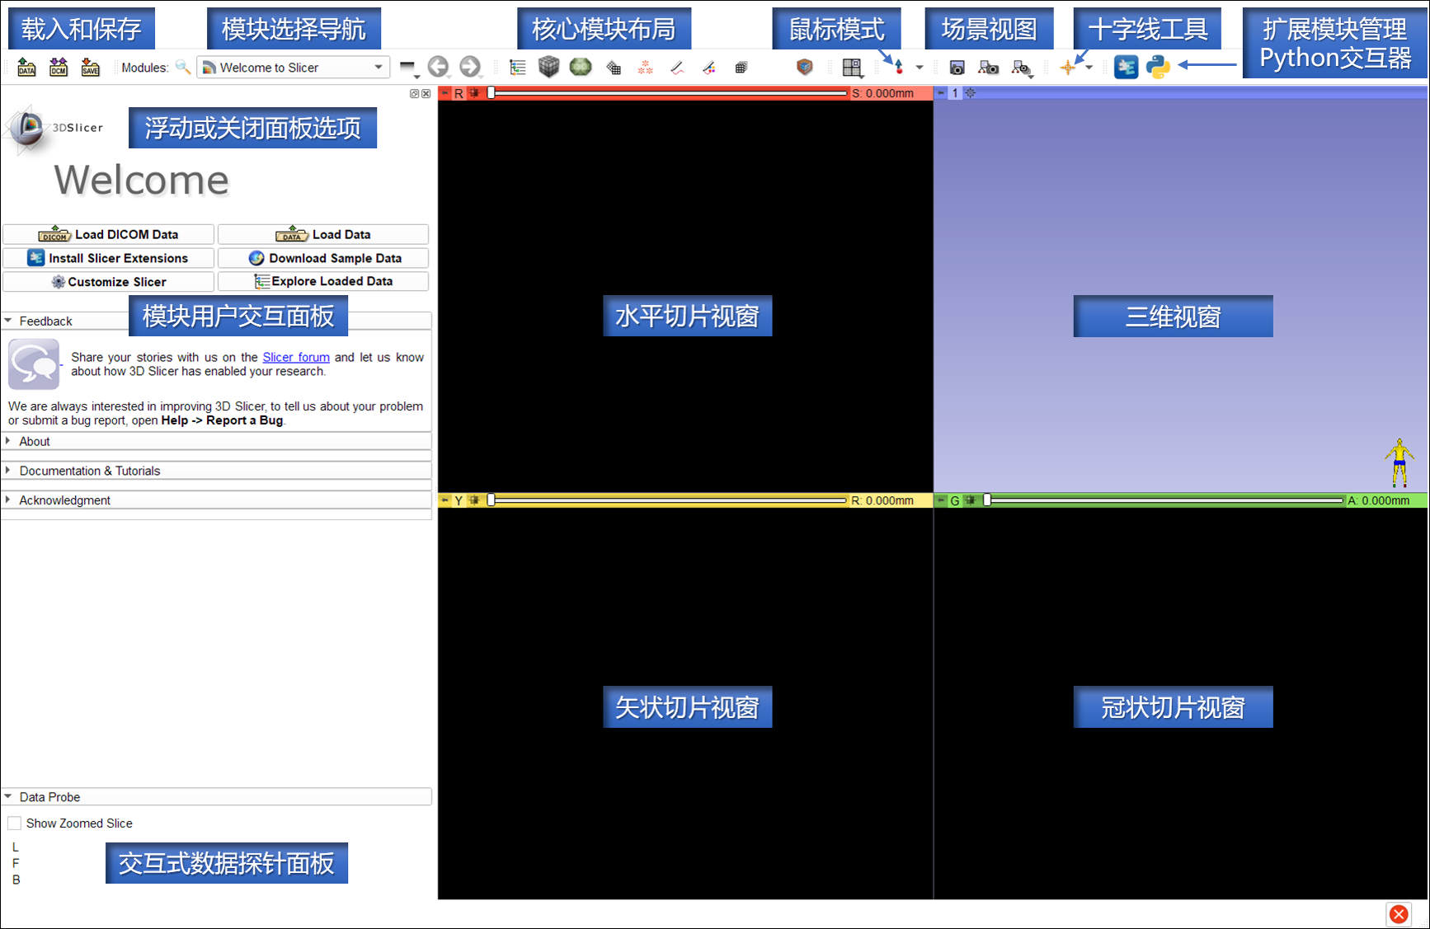Image resolution: width=1430 pixels, height=929 pixels.
Task: Click the yellow slice offset slider
Action: coord(668,500)
